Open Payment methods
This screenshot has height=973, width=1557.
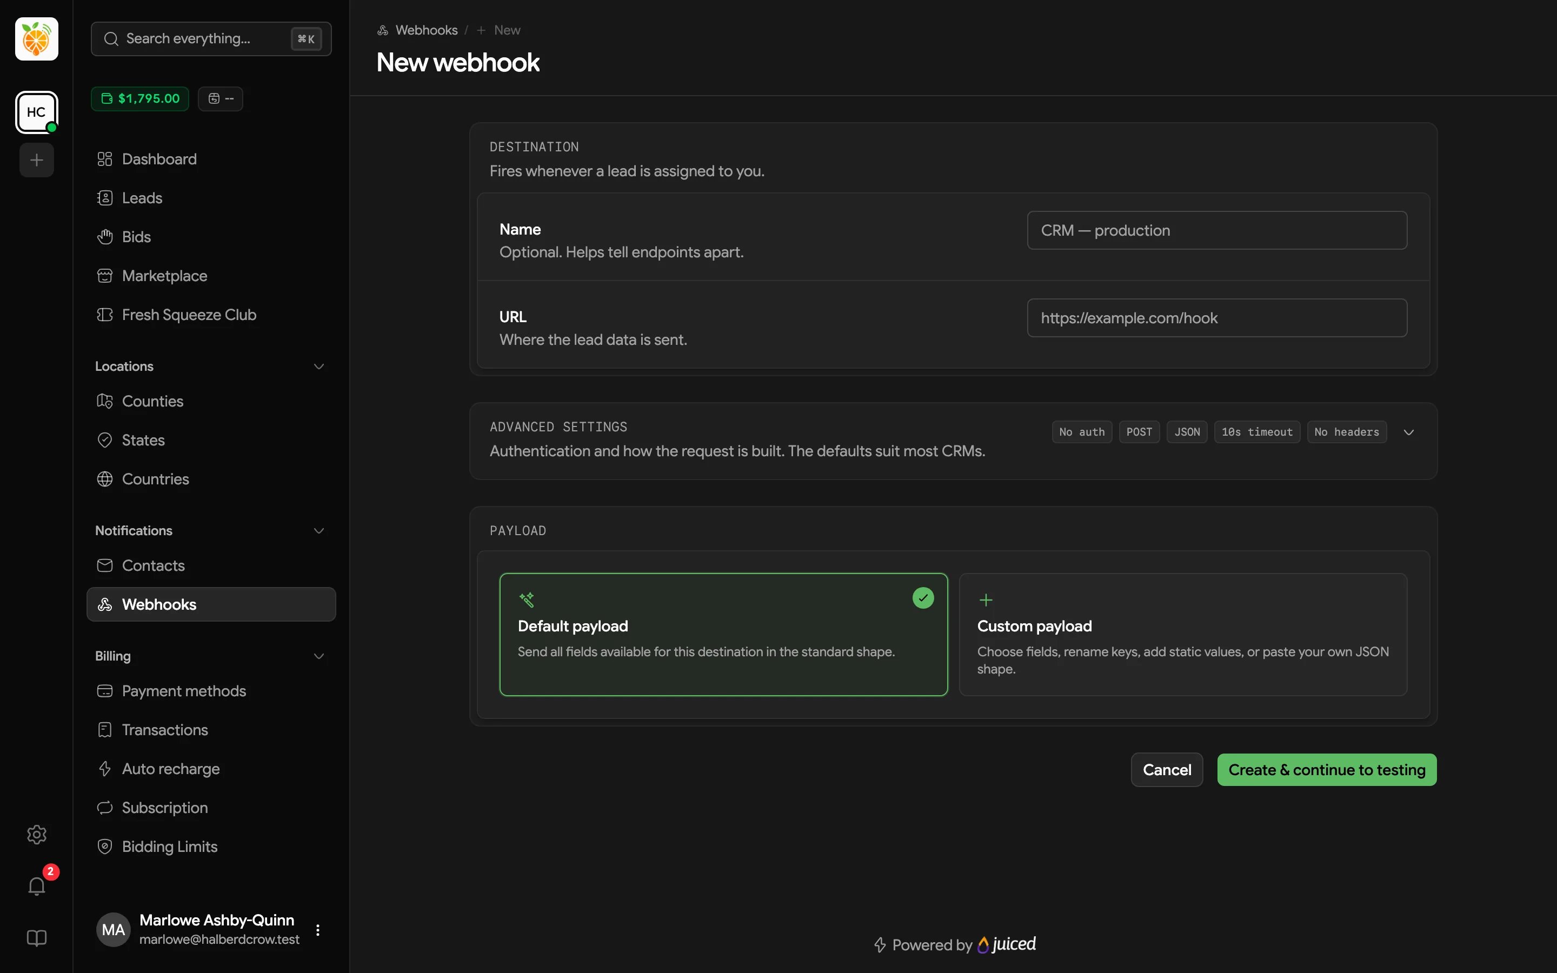(211, 690)
